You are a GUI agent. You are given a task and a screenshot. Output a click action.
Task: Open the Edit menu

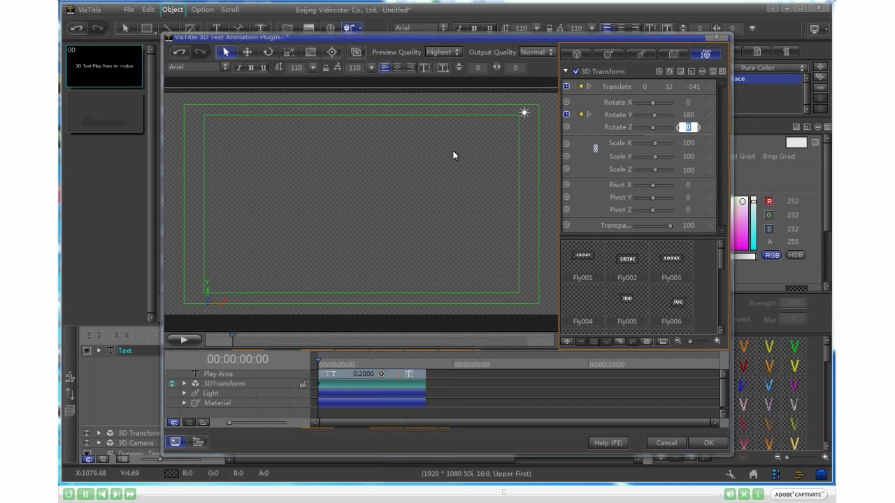148,10
